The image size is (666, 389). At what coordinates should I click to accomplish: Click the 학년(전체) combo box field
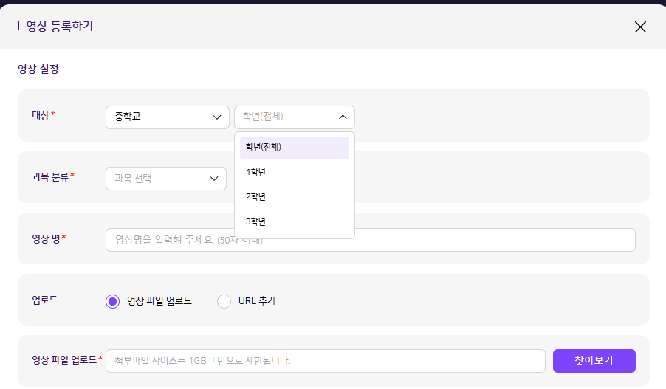[x=284, y=117]
